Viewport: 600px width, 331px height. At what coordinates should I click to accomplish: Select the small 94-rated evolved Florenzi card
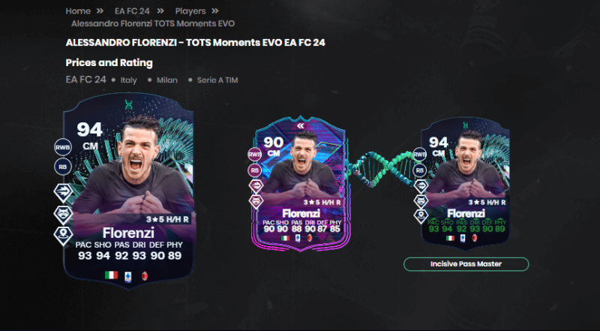(x=465, y=183)
